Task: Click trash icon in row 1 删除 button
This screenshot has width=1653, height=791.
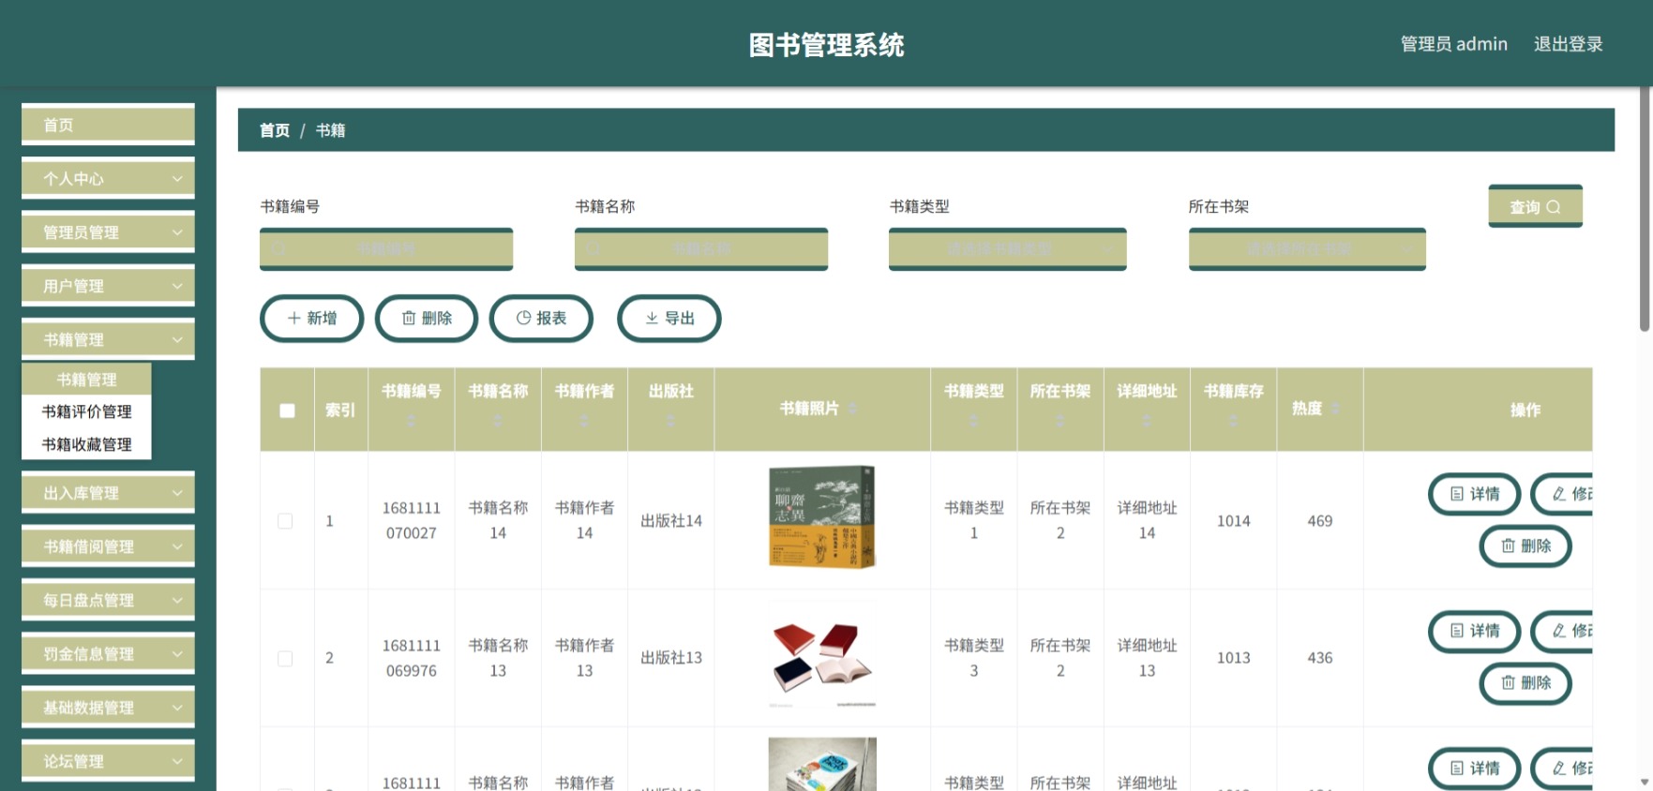Action: coord(1509,545)
